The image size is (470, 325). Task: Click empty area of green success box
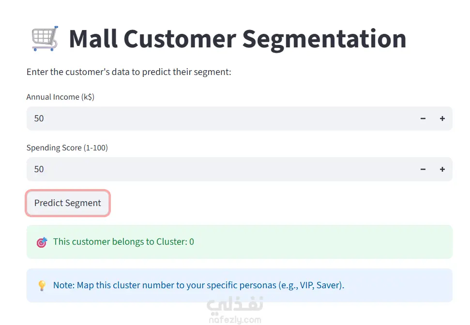pos(324,242)
